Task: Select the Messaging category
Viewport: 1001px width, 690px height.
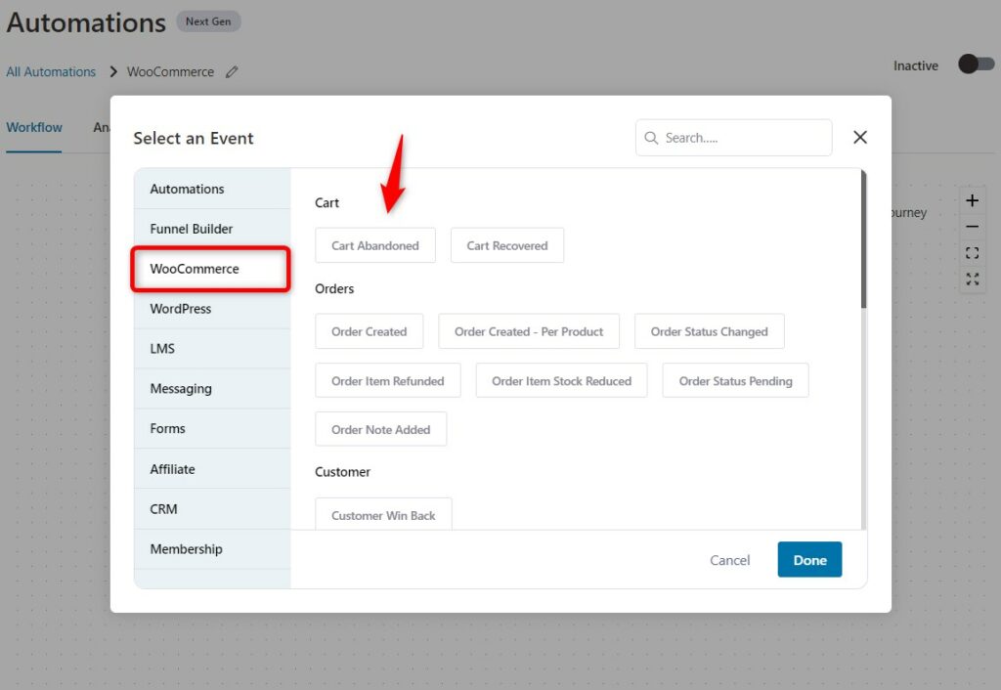Action: click(212, 388)
